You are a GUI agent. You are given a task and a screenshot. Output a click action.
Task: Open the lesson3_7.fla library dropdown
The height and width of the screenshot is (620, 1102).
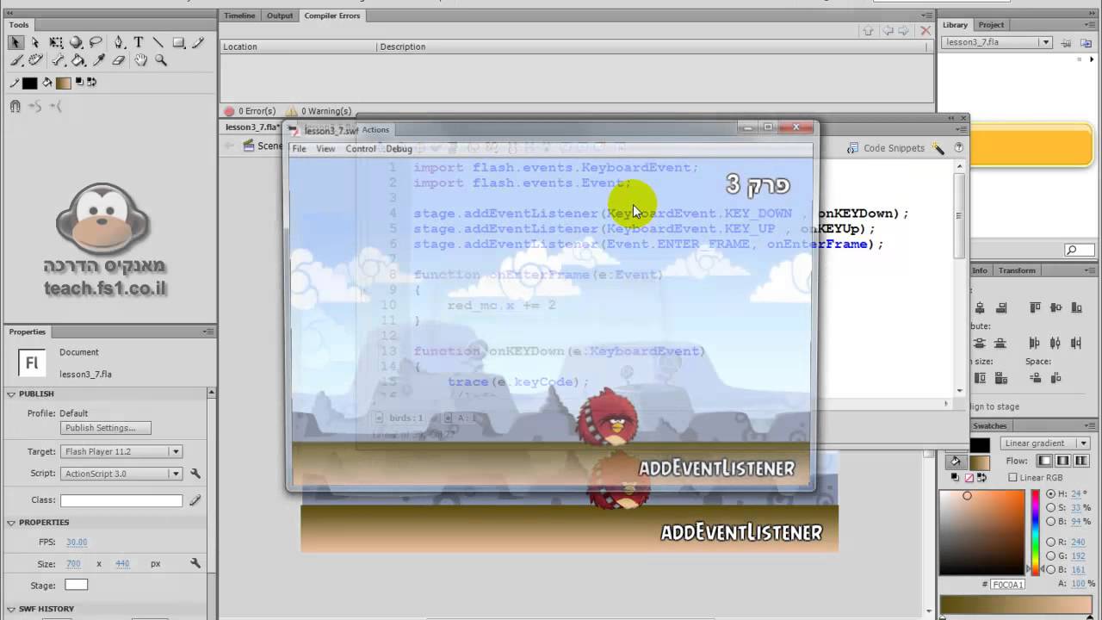[997, 42]
